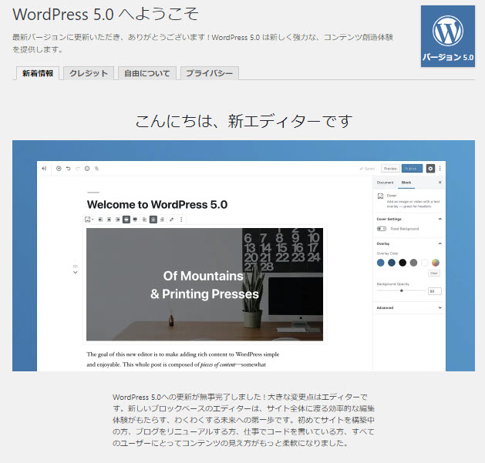Click the pencil edit image icon
Image resolution: width=485 pixels, height=463 pixels.
172,220
